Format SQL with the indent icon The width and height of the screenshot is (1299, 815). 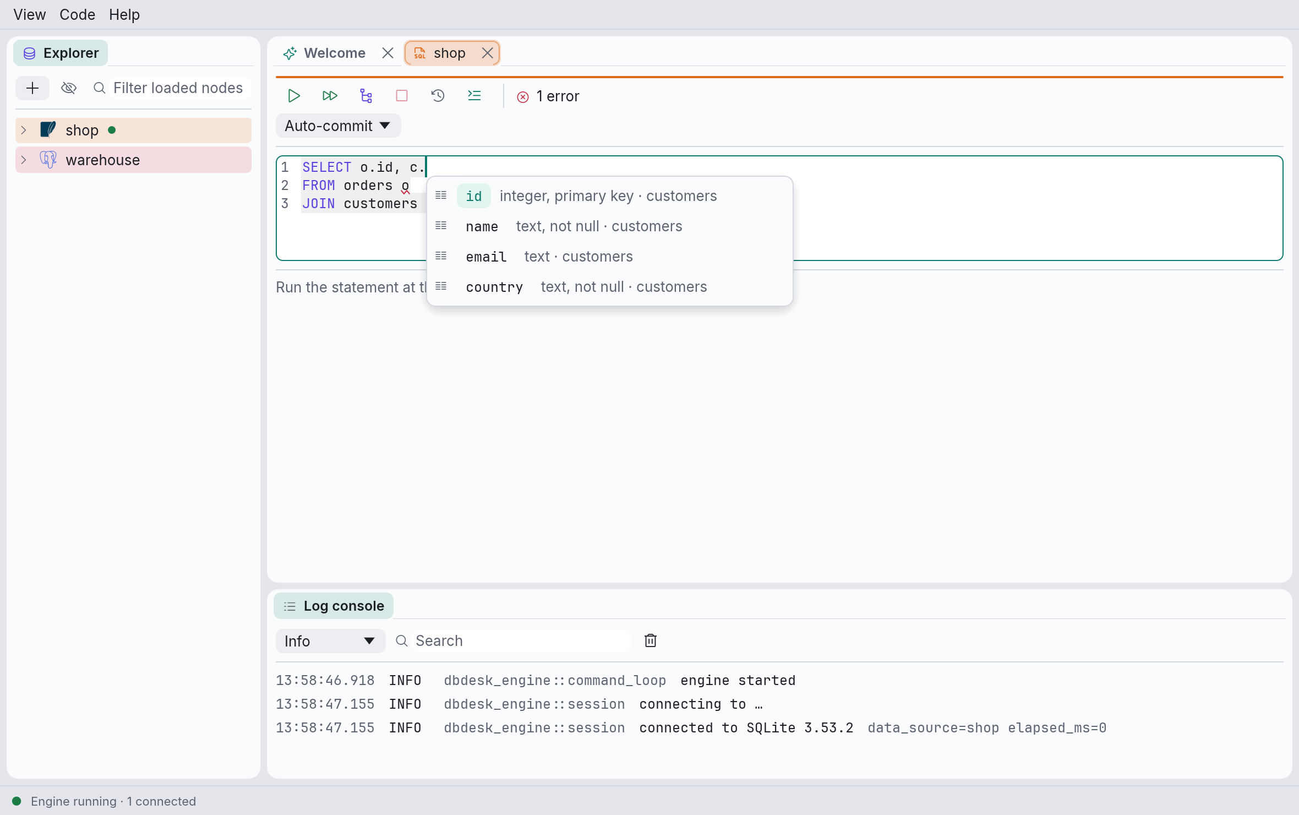tap(474, 96)
